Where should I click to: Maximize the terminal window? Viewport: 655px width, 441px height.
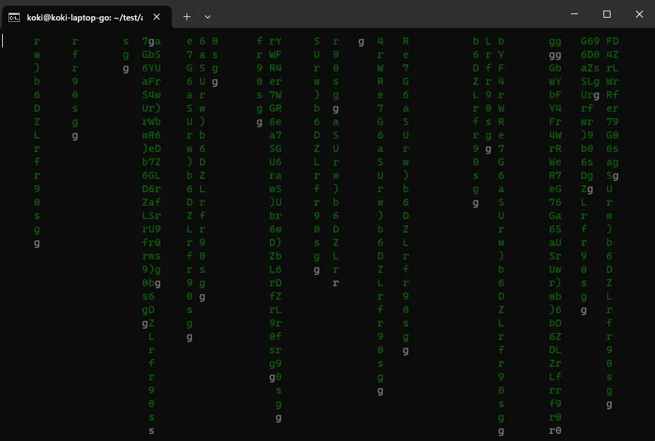click(x=606, y=14)
